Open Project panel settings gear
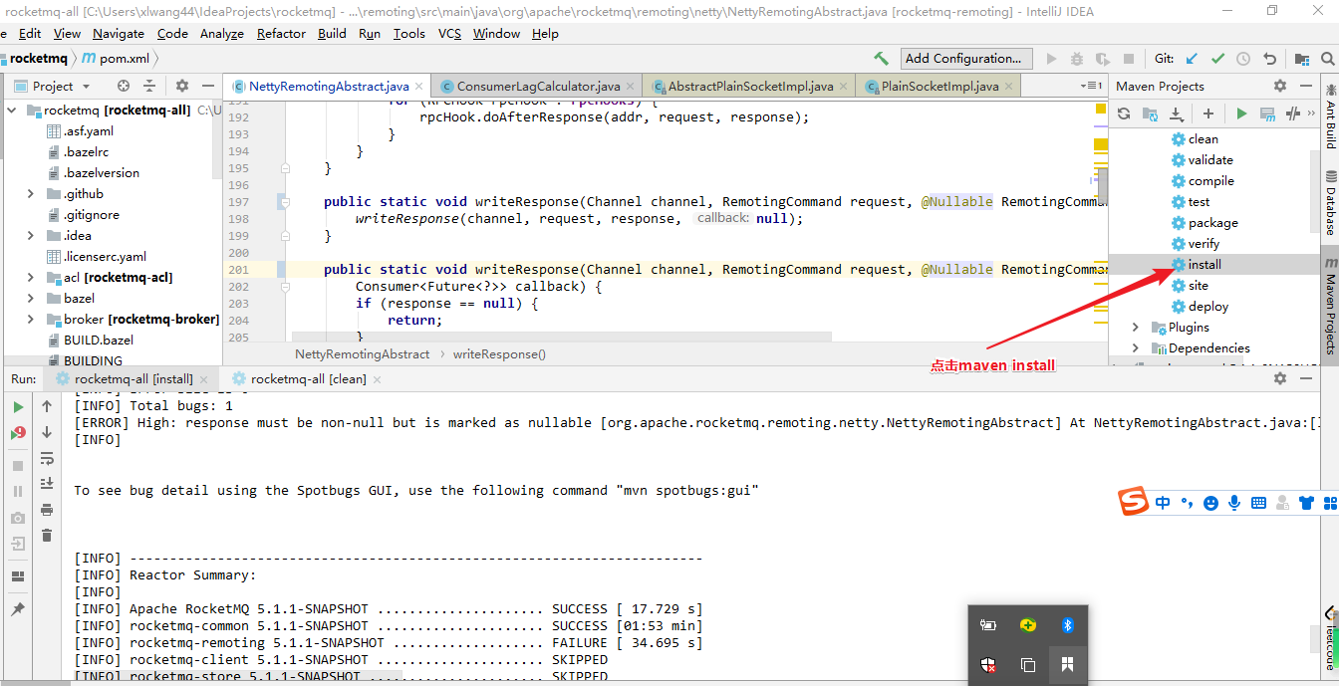The width and height of the screenshot is (1339, 686). point(182,86)
